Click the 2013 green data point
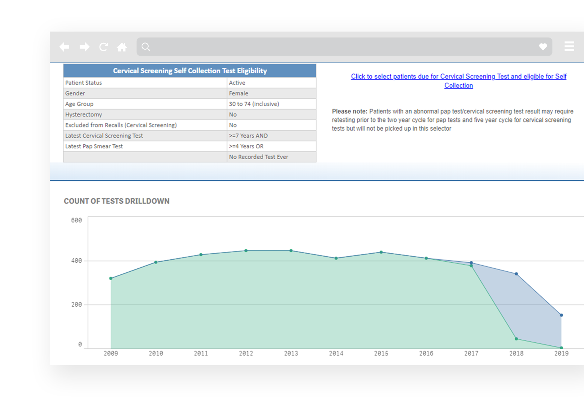Viewport: 584px width, 416px height. [x=291, y=251]
